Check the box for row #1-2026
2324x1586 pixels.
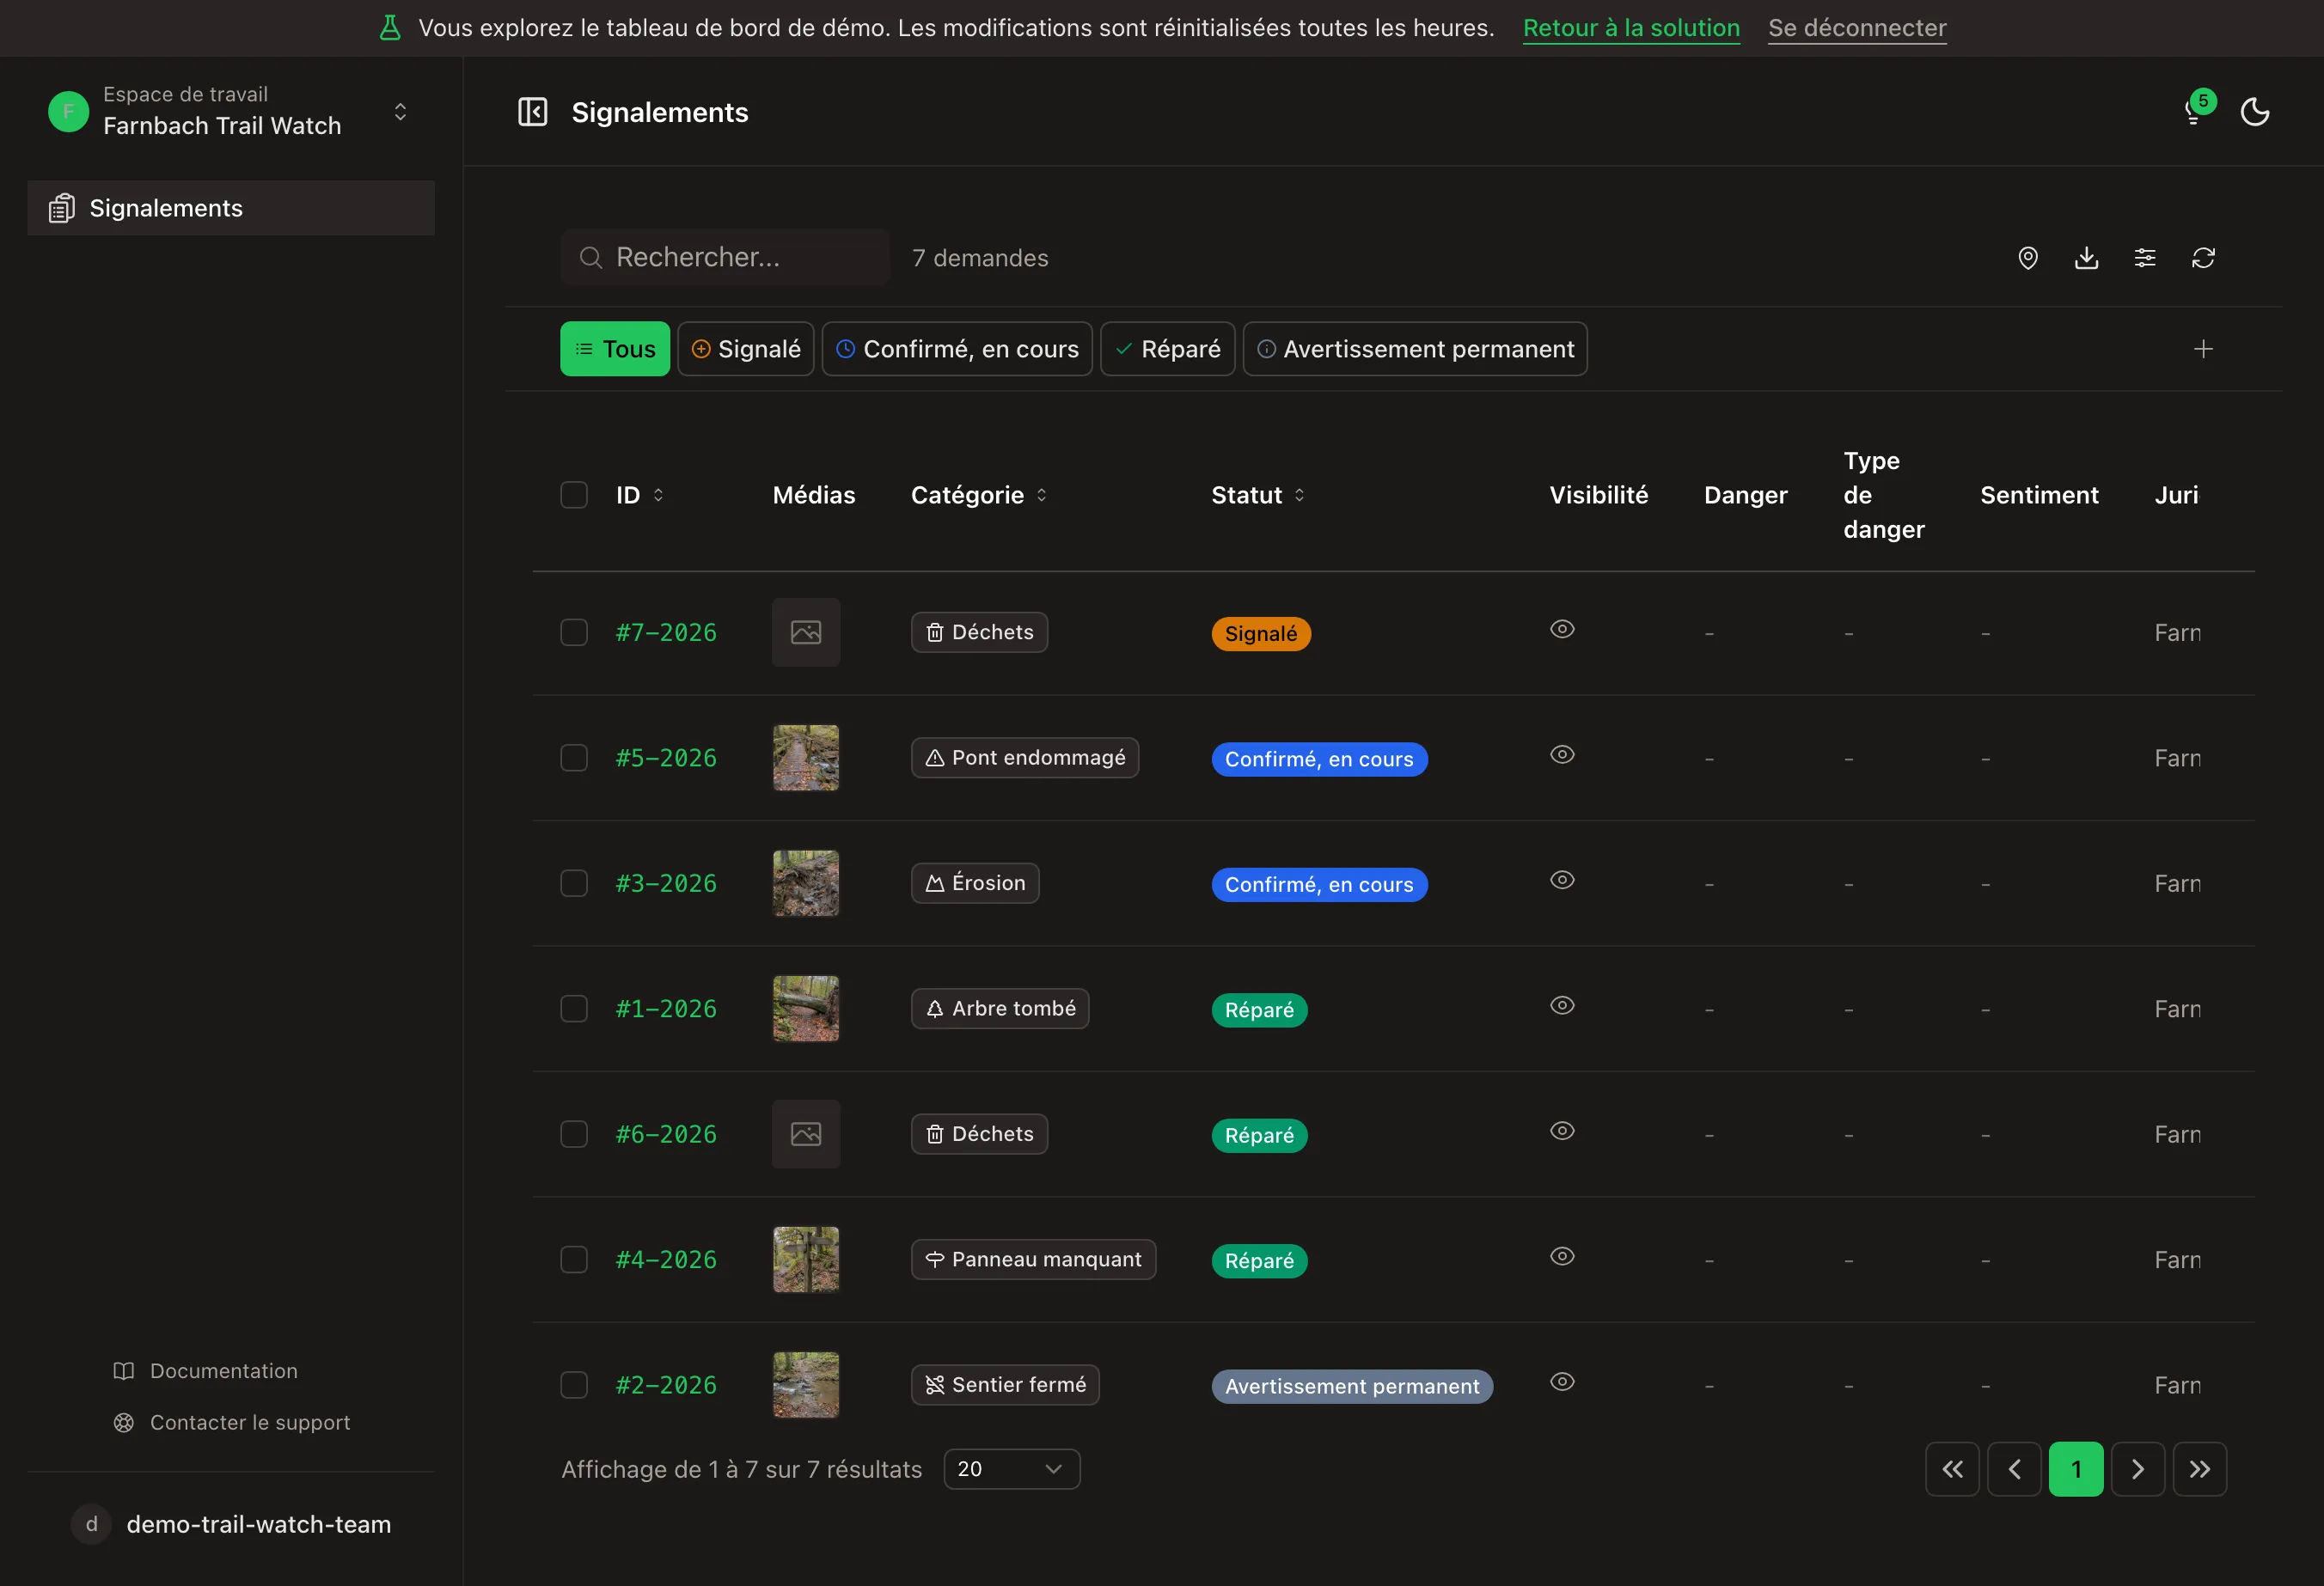pyautogui.click(x=574, y=1009)
